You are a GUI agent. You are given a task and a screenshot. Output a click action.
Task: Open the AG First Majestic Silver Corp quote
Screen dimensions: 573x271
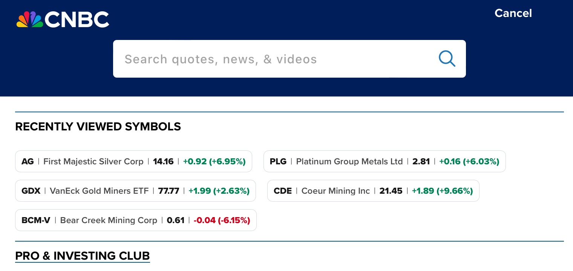pos(133,161)
